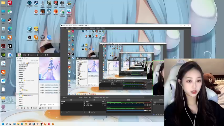Select the display capture source row

pos(94,105)
